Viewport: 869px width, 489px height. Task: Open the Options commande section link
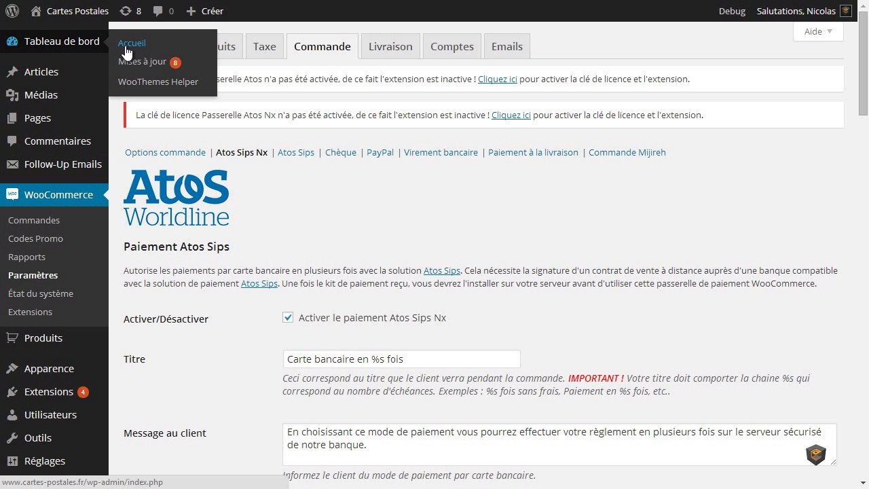click(165, 152)
